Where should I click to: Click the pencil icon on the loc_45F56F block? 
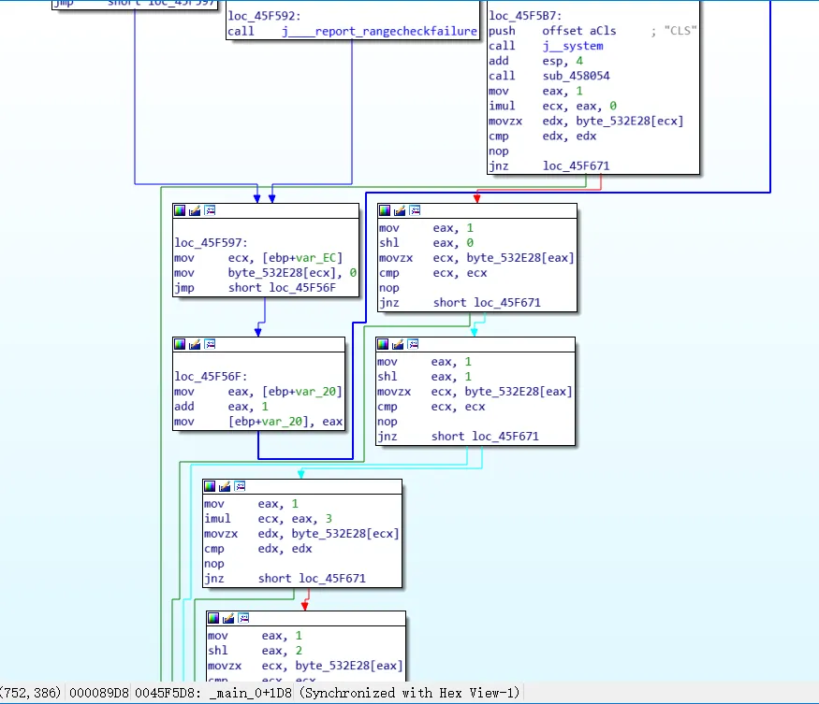195,344
